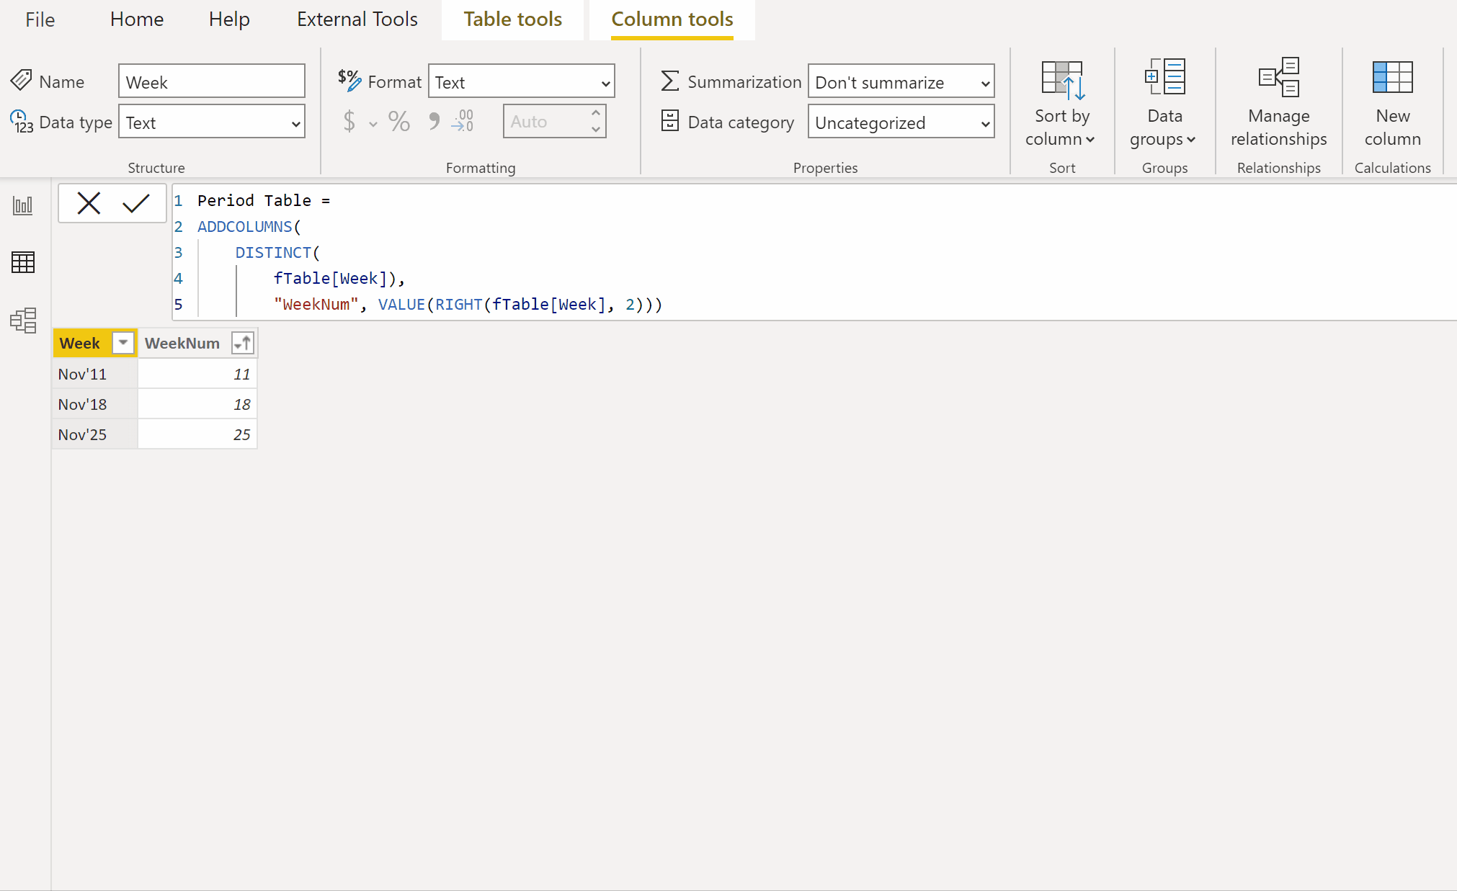This screenshot has height=891, width=1457.
Task: Commit the formula with the checkmark icon
Action: click(x=135, y=203)
